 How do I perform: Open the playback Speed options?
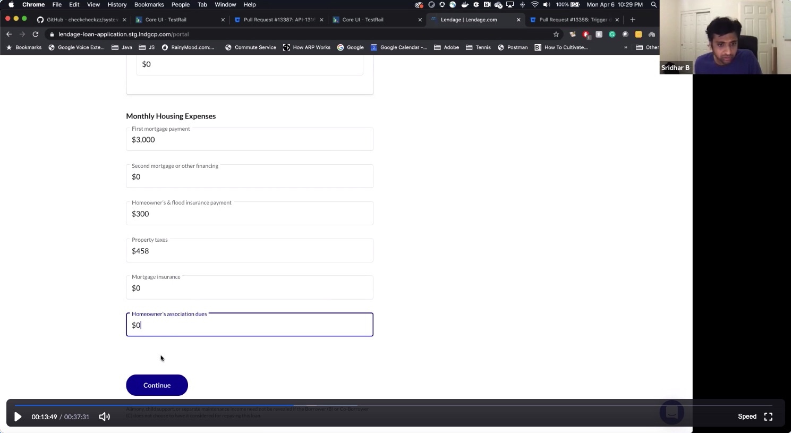pos(747,417)
